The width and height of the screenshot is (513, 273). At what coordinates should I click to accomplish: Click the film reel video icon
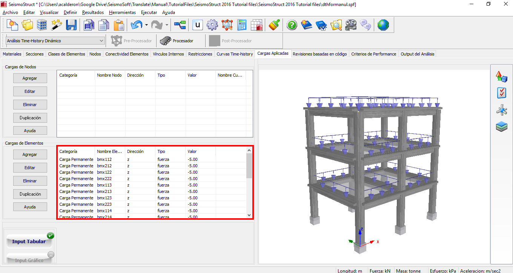click(x=350, y=25)
